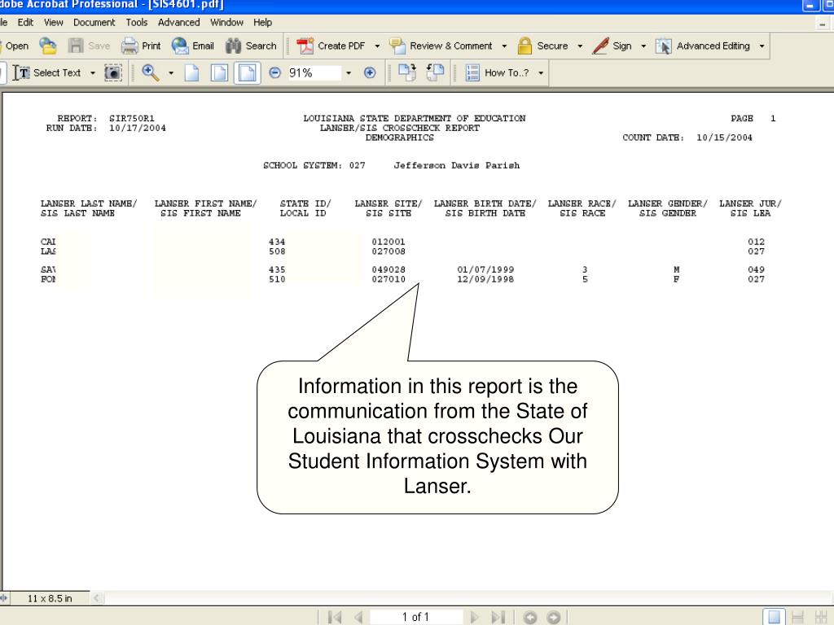Go to the next page

[475, 617]
